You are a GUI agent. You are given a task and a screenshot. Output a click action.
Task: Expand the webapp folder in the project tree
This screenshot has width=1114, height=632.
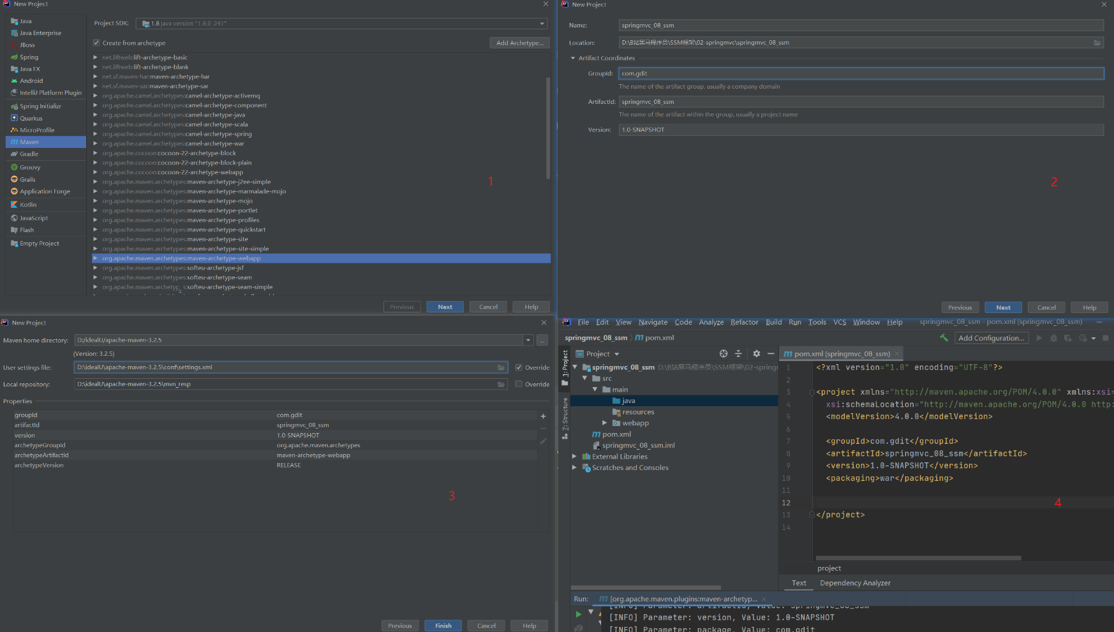tap(605, 423)
